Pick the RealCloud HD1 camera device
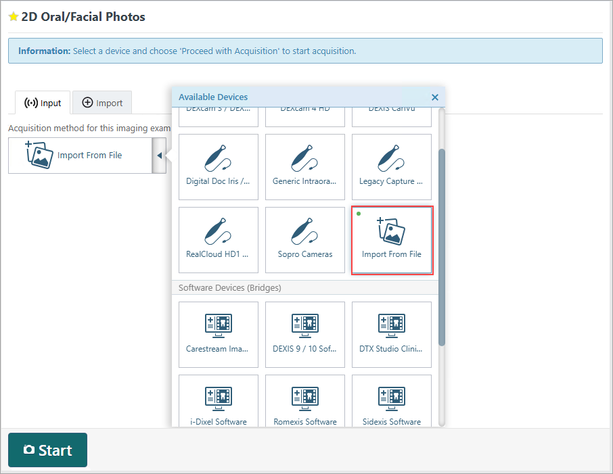613x474 pixels. tap(219, 239)
